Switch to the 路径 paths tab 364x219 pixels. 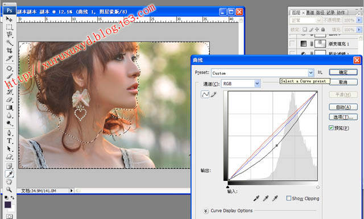coord(320,13)
